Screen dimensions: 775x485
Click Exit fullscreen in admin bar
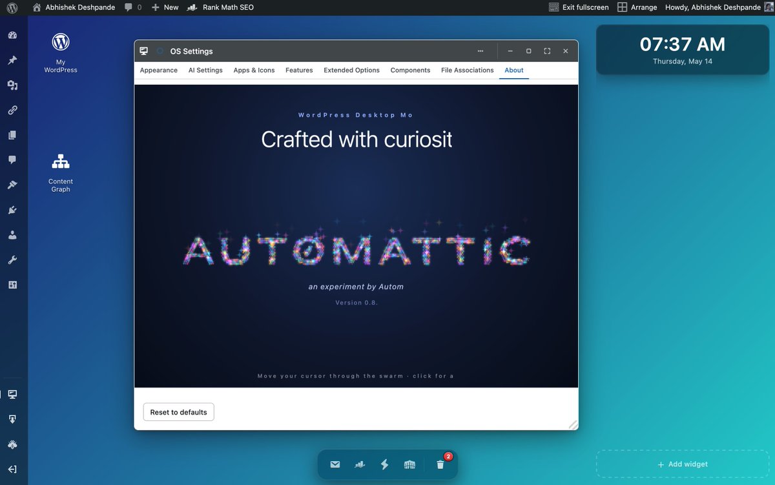click(579, 7)
